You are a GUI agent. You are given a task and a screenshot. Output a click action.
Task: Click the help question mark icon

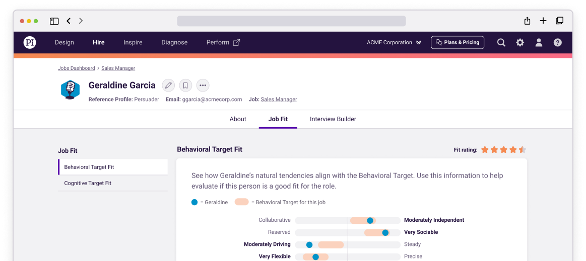[x=558, y=43]
